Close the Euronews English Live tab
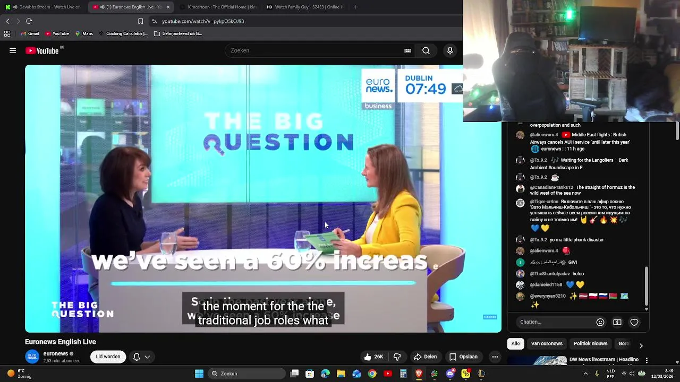Image resolution: width=680 pixels, height=382 pixels. [x=168, y=7]
